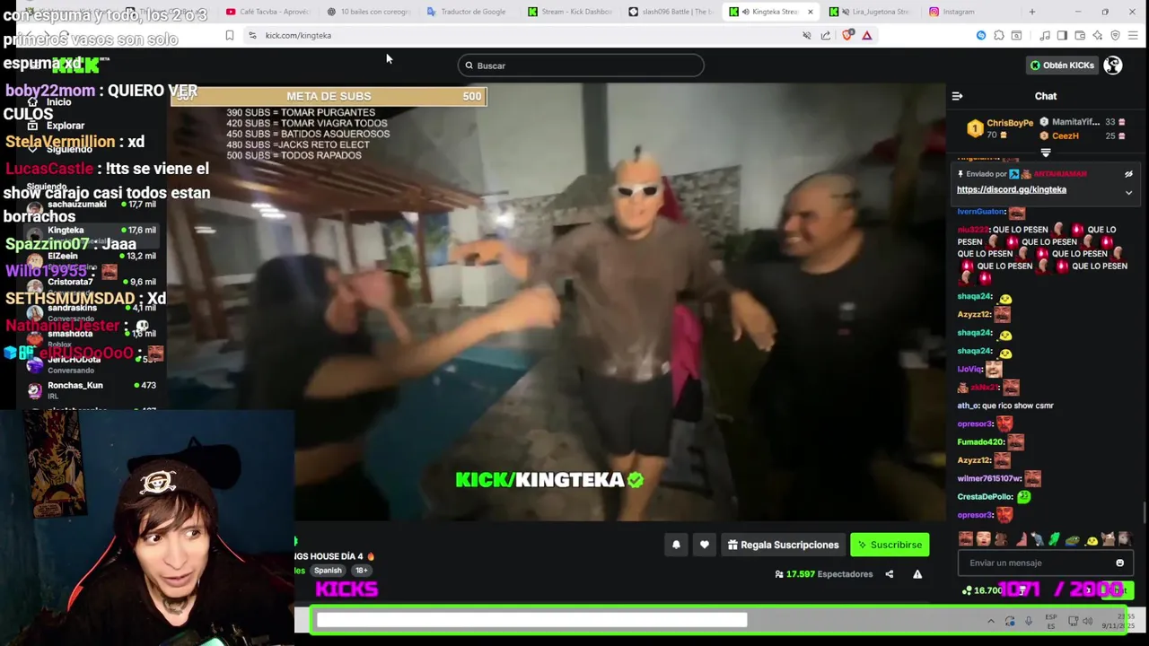Click the Brave Rewards triangle icon

(x=867, y=35)
